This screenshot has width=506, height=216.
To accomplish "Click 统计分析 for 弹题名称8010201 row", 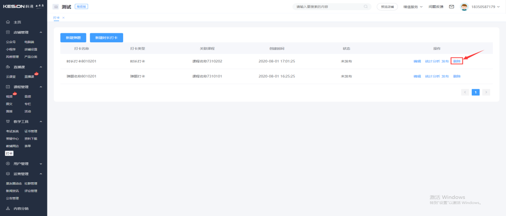I will [432, 76].
